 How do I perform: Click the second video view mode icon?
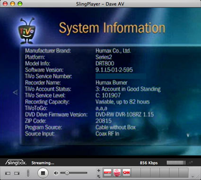(x=17, y=173)
